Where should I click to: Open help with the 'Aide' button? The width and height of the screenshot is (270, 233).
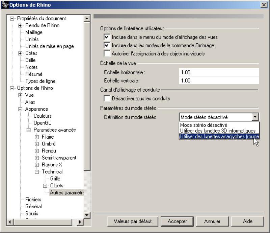tap(247, 221)
